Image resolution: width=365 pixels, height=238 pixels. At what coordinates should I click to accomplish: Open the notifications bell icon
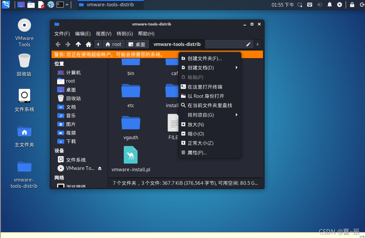point(330,5)
